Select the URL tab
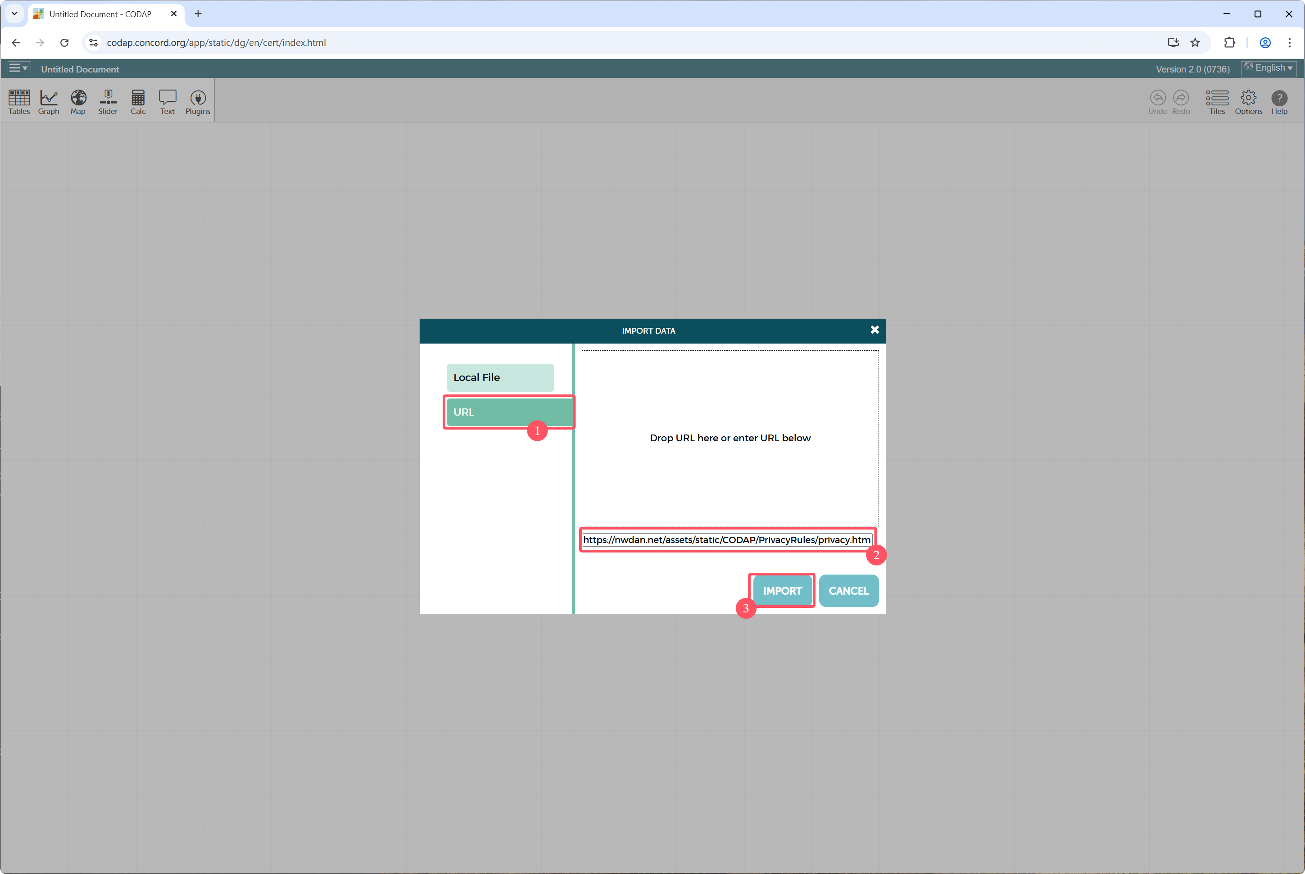This screenshot has height=874, width=1305. (509, 412)
